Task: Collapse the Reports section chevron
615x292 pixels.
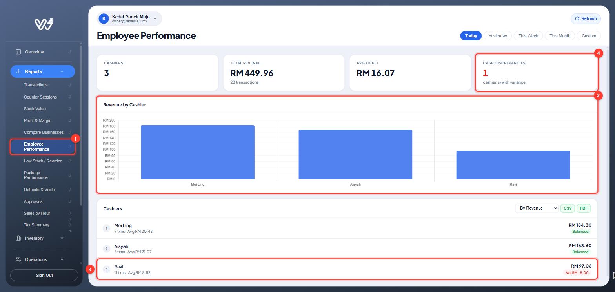Action: pos(62,71)
